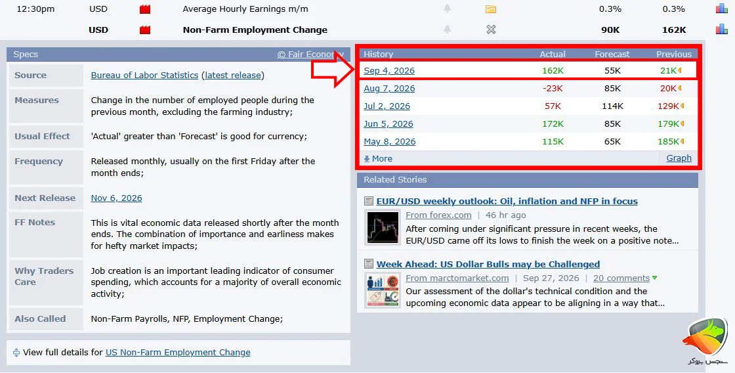Image resolution: width=735 pixels, height=373 pixels.
Task: Click the 90K forecast in the event row
Action: click(x=610, y=30)
